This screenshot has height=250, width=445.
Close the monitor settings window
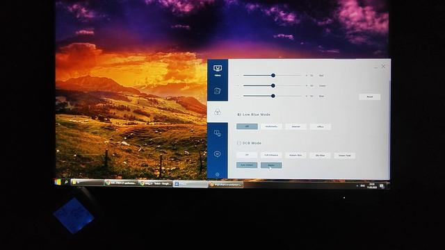(x=383, y=67)
